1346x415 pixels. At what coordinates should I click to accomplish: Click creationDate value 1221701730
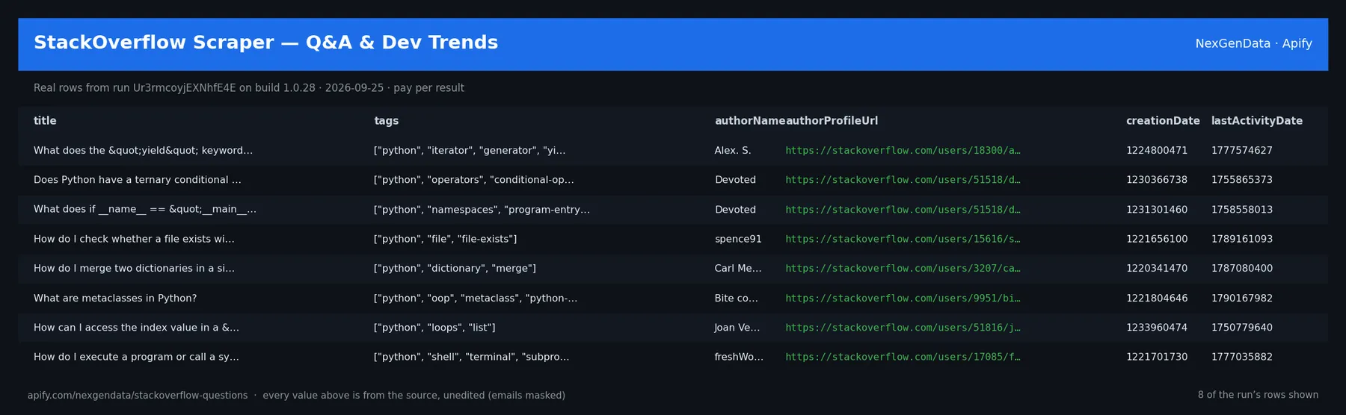pyautogui.click(x=1157, y=357)
